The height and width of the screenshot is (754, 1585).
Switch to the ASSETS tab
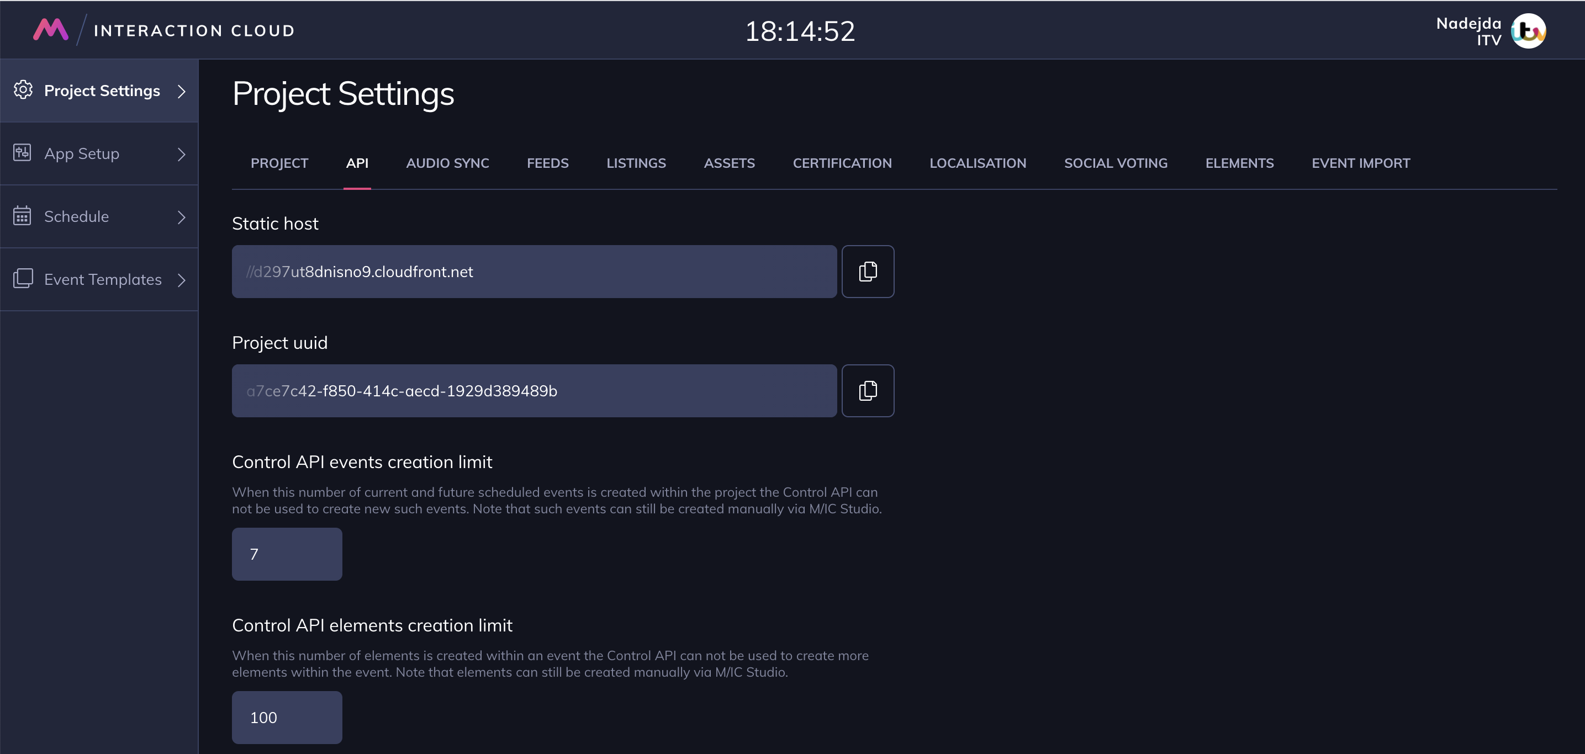tap(729, 163)
